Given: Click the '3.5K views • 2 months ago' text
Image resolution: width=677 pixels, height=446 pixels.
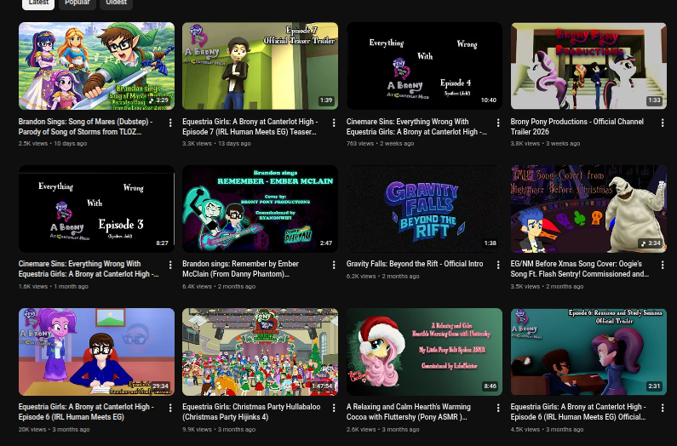Looking at the screenshot, I should 547,286.
